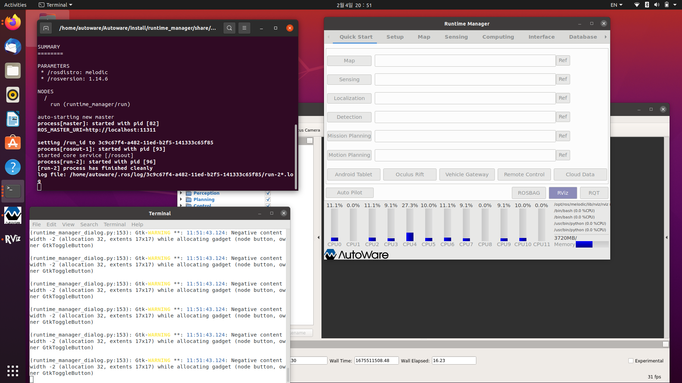Open the Terminal window's Edit menu

pyautogui.click(x=51, y=224)
